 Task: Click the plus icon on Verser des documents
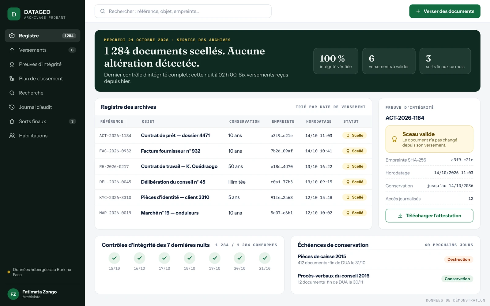(418, 11)
